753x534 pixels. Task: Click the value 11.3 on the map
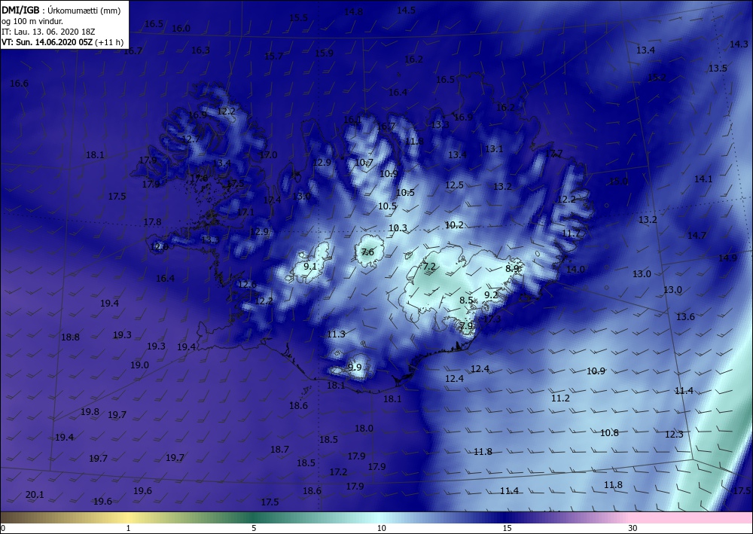point(336,334)
